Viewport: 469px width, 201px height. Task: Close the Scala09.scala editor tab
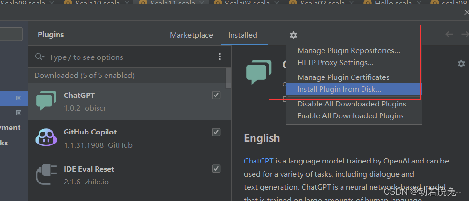(x=52, y=4)
